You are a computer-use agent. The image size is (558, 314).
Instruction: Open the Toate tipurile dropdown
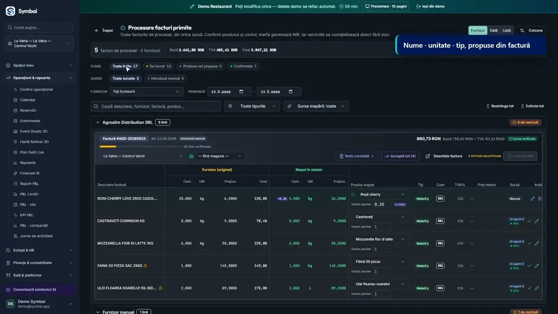click(x=252, y=106)
